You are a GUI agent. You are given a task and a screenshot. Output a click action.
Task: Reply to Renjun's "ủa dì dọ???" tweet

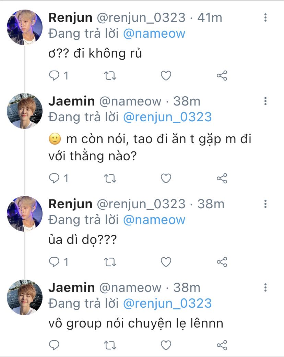click(54, 262)
